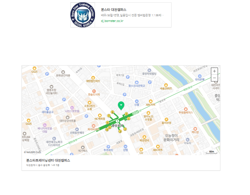250x195 pixels.
Task: Click the CU convenience store icon
Action: coord(141,149)
